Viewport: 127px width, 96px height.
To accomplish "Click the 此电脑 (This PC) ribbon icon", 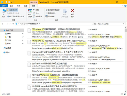I will [x=4, y=13].
